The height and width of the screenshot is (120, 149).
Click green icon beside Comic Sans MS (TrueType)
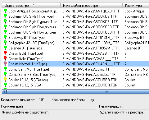click(x=5, y=69)
